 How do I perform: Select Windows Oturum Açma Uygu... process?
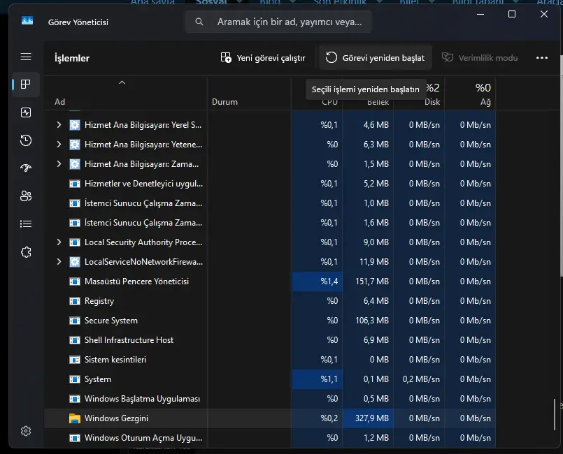point(269,438)
